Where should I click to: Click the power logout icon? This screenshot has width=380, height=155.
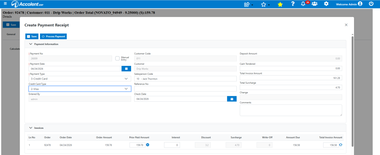click(x=371, y=4)
